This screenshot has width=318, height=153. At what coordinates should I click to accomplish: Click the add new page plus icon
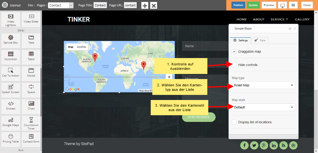tap(145, 5)
